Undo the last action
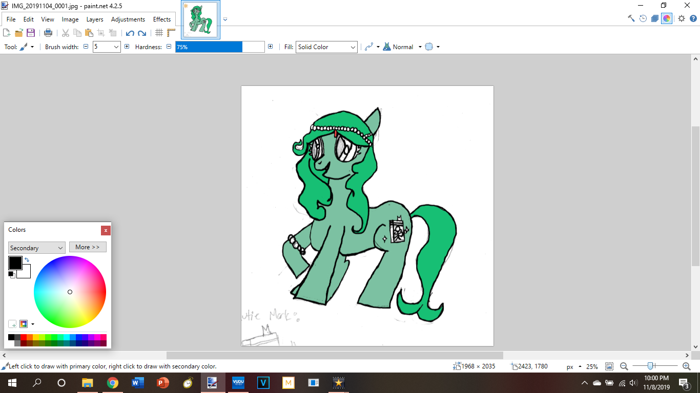This screenshot has width=700, height=393. [x=130, y=33]
